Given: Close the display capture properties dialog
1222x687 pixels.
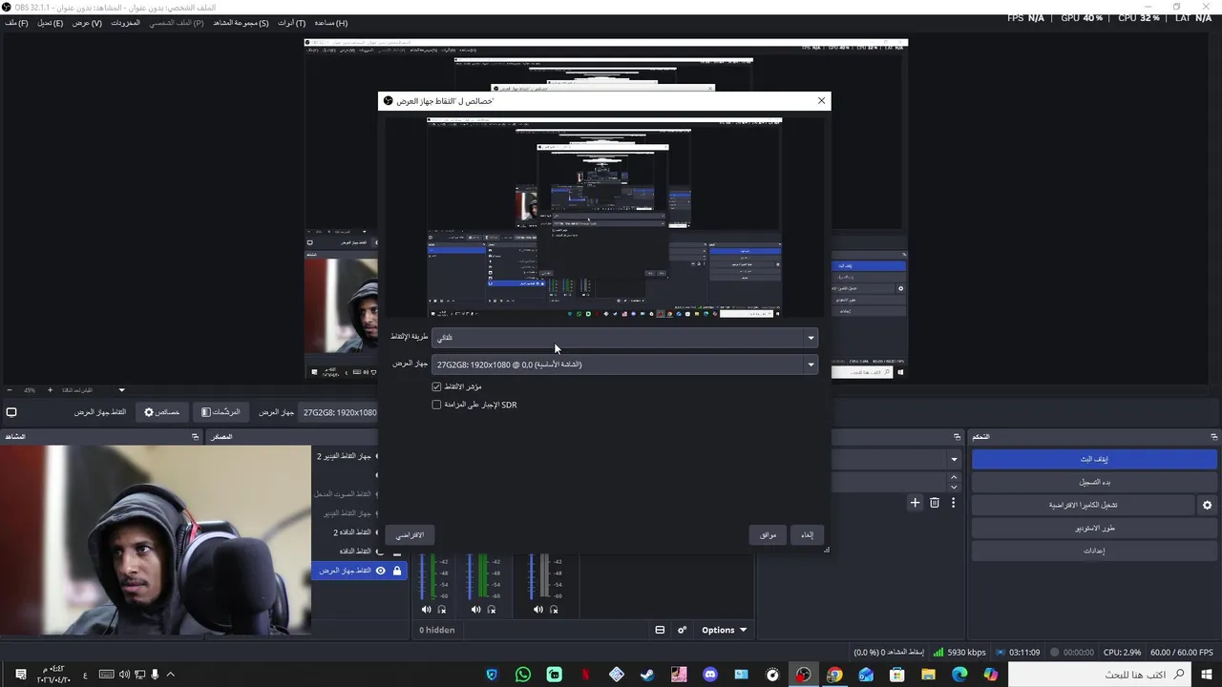Looking at the screenshot, I should point(821,100).
